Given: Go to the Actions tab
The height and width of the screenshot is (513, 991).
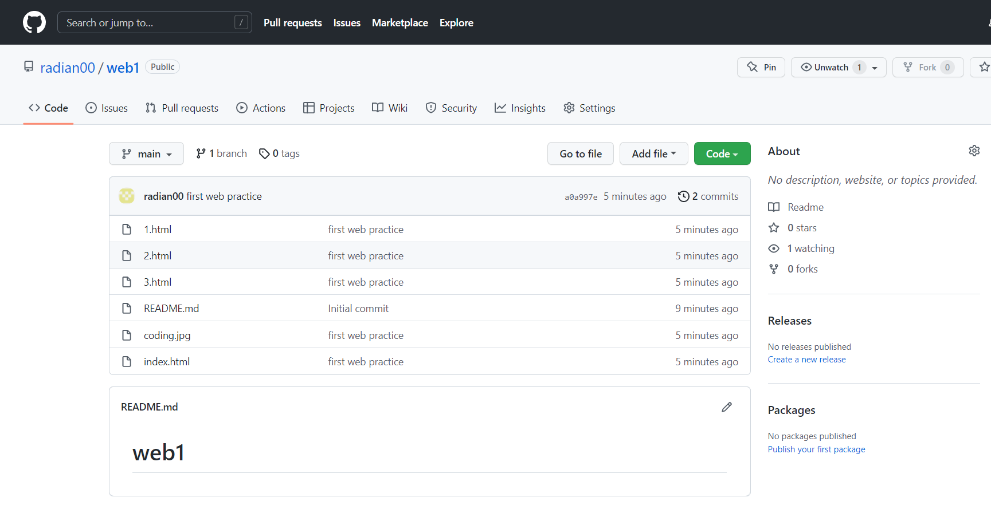Looking at the screenshot, I should click(261, 108).
